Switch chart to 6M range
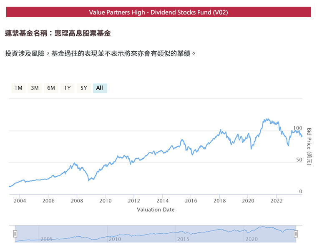317x245 pixels. click(x=51, y=88)
